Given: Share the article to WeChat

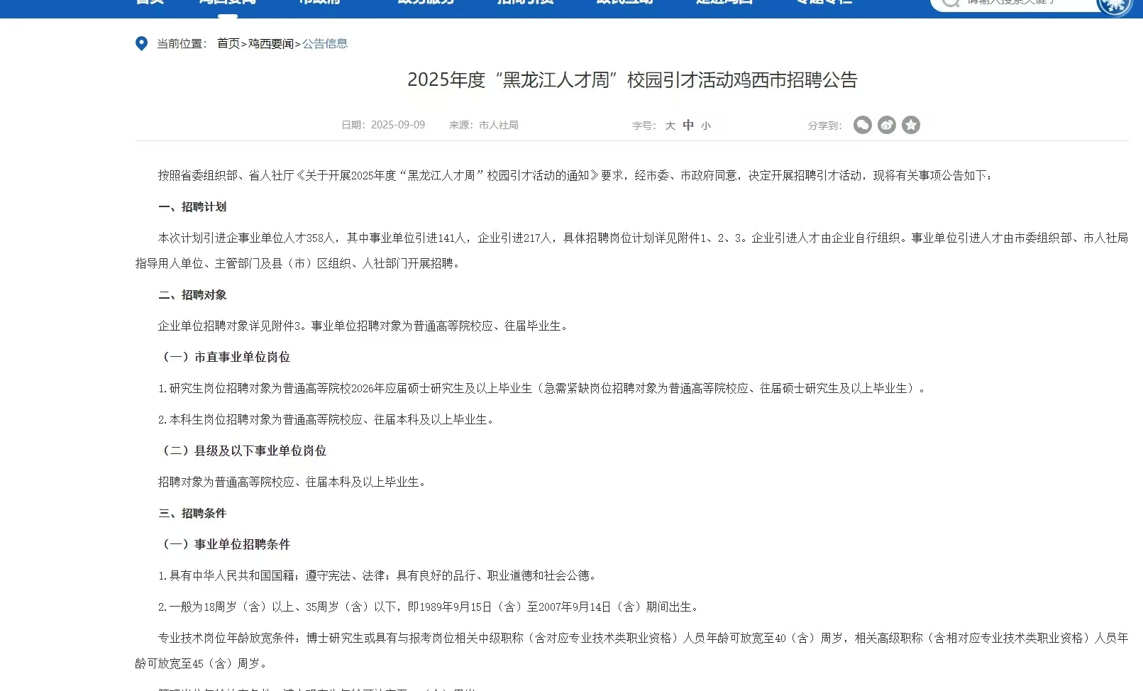Looking at the screenshot, I should [862, 124].
